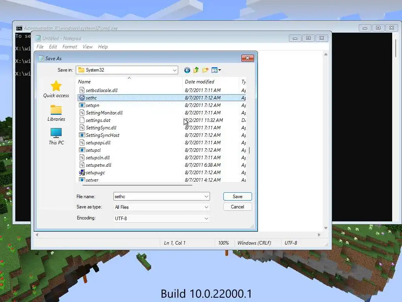Select the settings.dat file icon
The image size is (402, 302).
pyautogui.click(x=82, y=120)
